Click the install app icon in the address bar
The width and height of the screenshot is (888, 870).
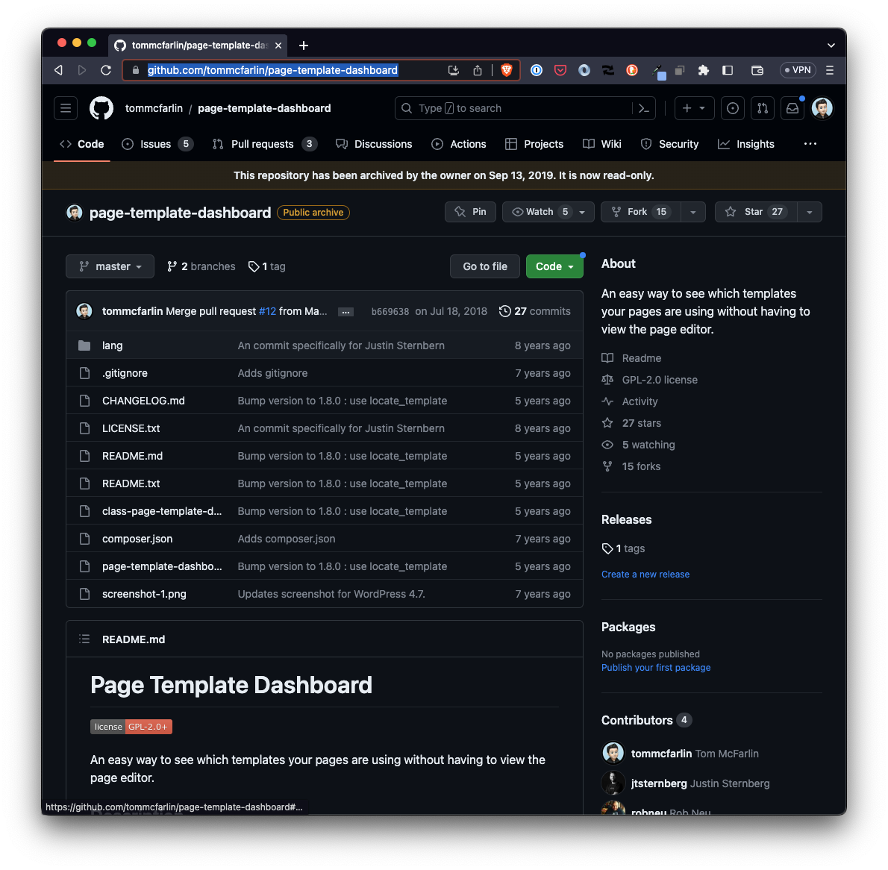[x=453, y=70]
